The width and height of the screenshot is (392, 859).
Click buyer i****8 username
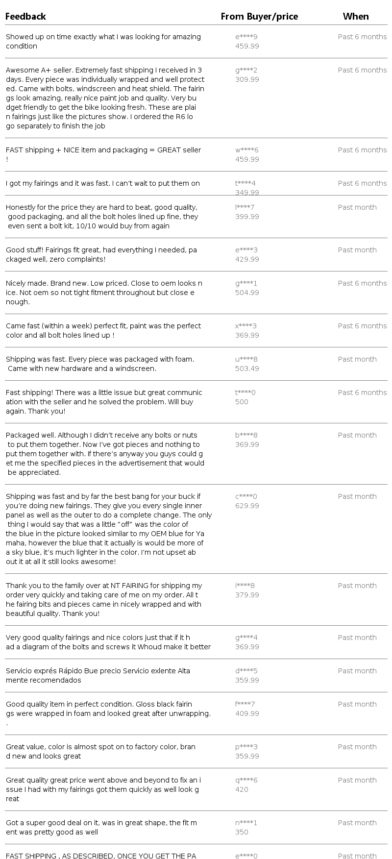pos(245,586)
